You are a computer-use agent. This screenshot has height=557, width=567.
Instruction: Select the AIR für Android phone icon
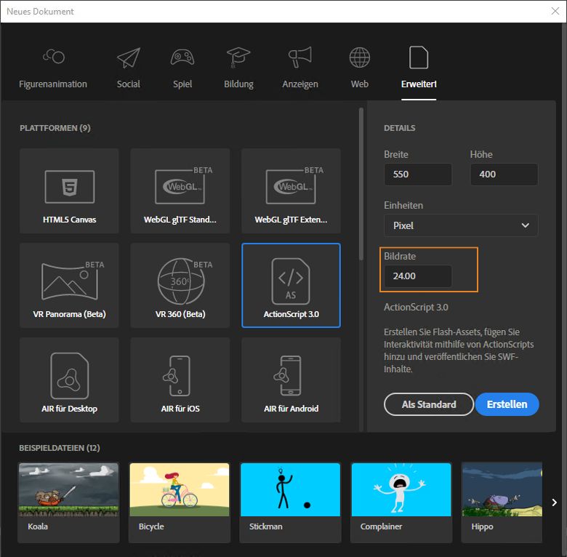tap(287, 376)
